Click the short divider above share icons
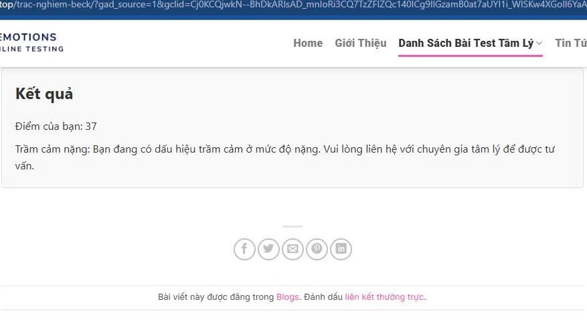 (x=292, y=226)
